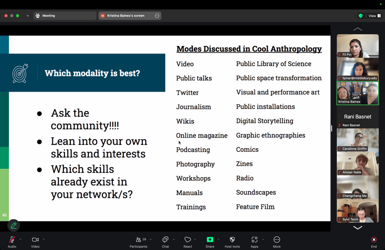385x250 pixels.
Task: Expand video options arrow next to Video
Action: [x=44, y=239]
